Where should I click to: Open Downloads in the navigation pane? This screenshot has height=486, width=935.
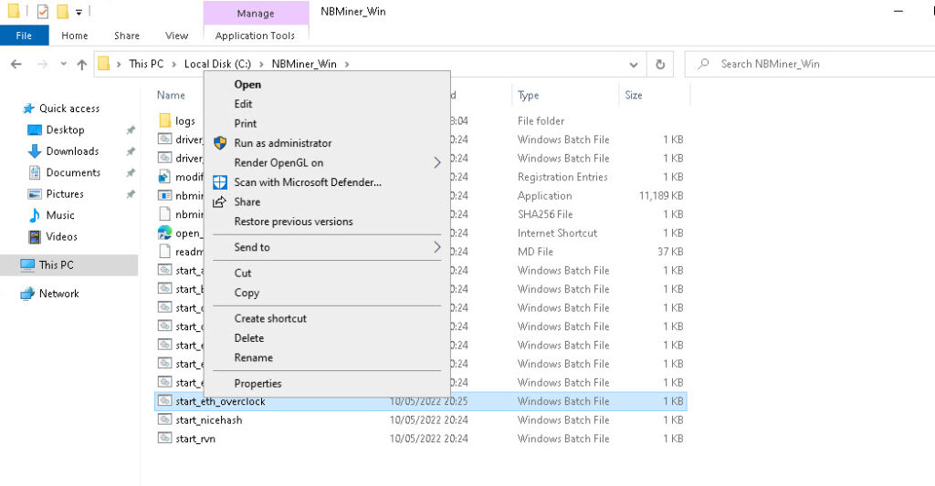point(72,151)
